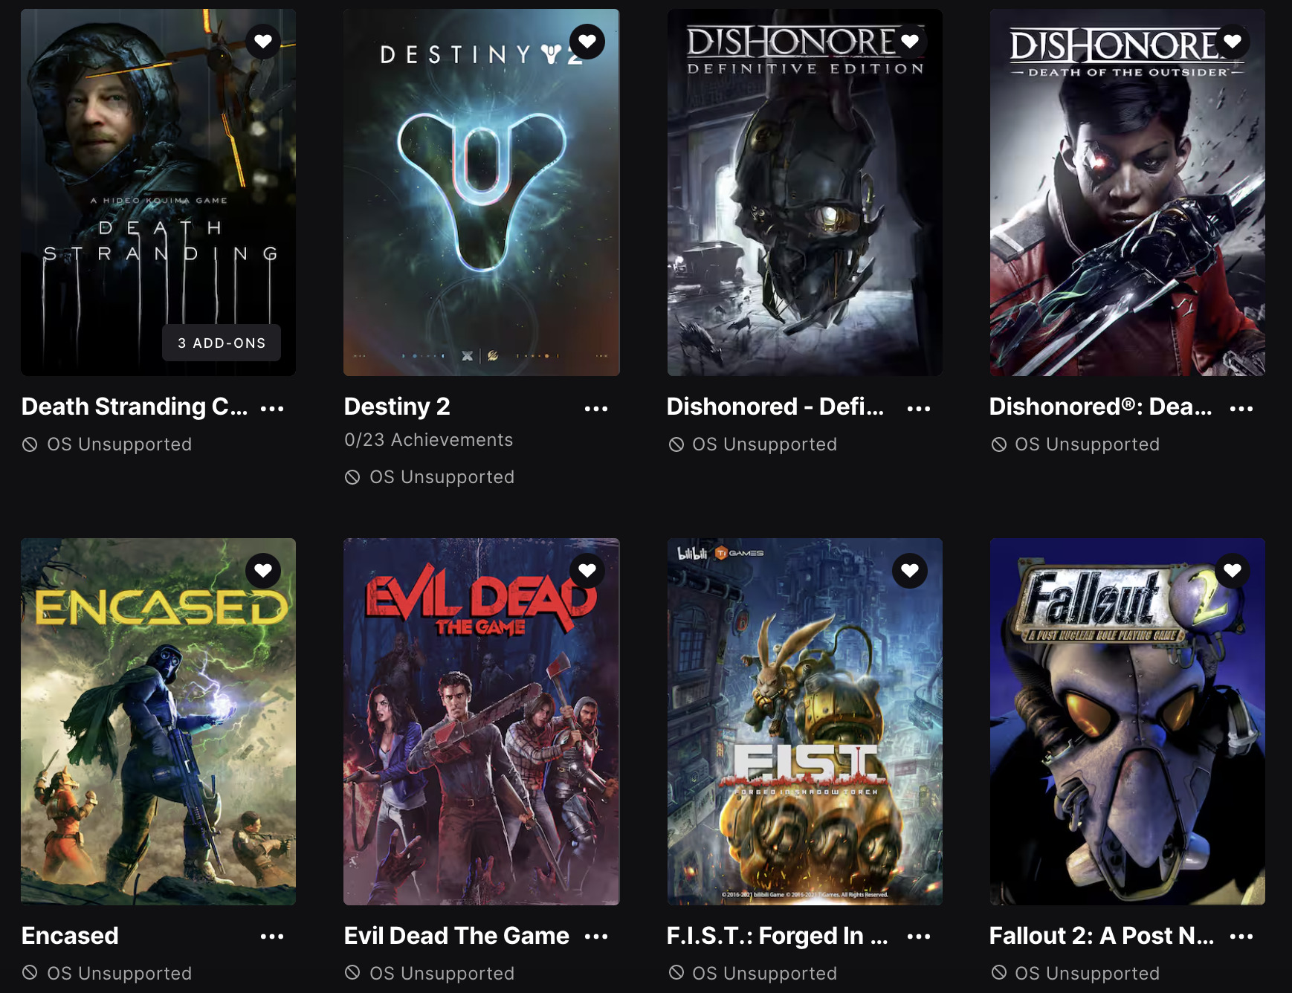The height and width of the screenshot is (993, 1292).
Task: Click OS Unsupported label under Encased
Action: pyautogui.click(x=119, y=974)
